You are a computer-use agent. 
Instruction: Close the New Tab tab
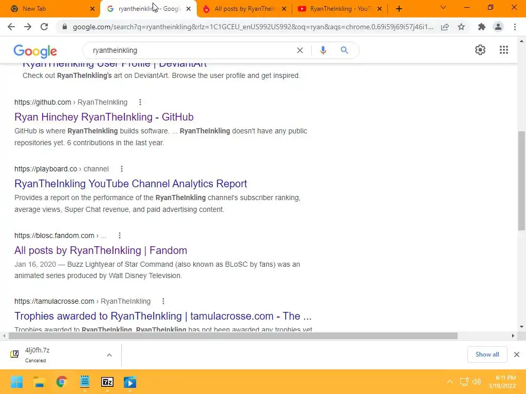pyautogui.click(x=92, y=9)
